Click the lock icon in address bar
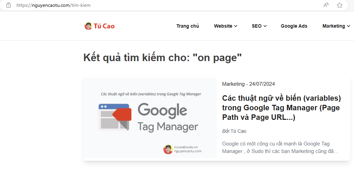The image size is (354, 169). point(8,5)
